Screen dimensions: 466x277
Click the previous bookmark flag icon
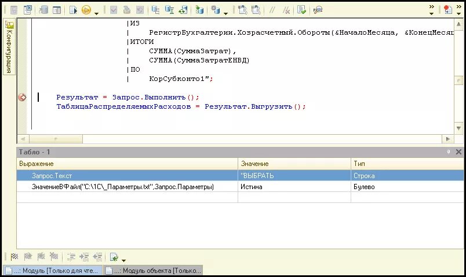click(41, 257)
